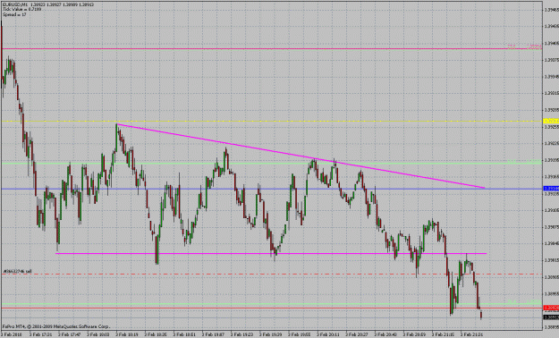Click the '3 Feb 20:59' time label
559x338 pixels.
(x=414, y=334)
